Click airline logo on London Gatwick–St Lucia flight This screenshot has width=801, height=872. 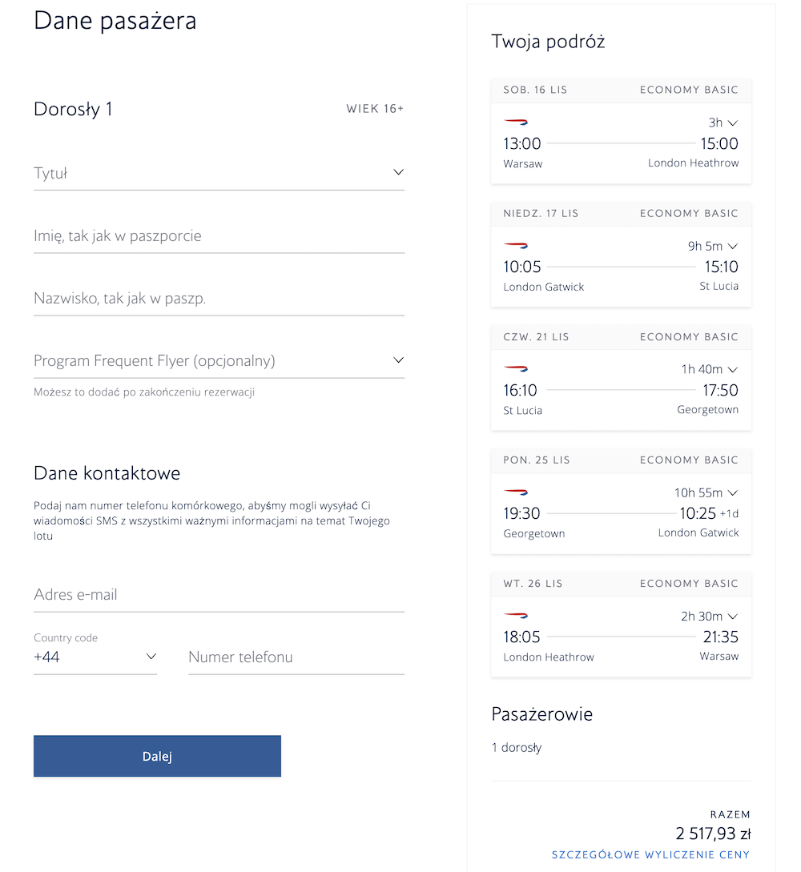pos(516,245)
